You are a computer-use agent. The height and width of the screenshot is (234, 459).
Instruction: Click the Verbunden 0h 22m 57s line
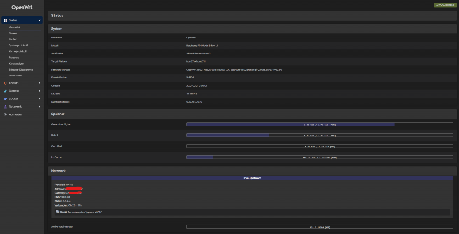pos(68,205)
